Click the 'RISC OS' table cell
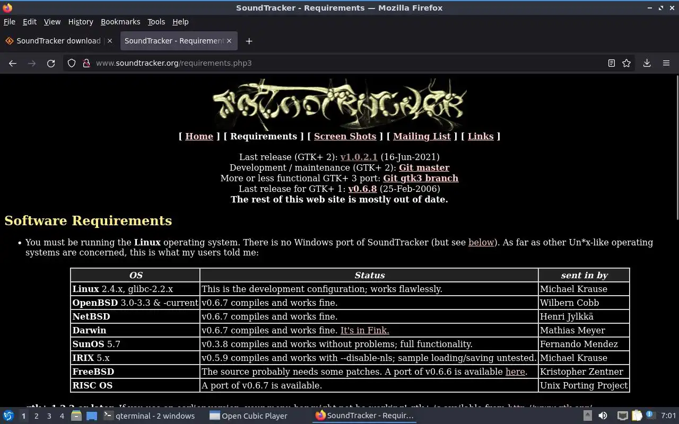 click(135, 385)
